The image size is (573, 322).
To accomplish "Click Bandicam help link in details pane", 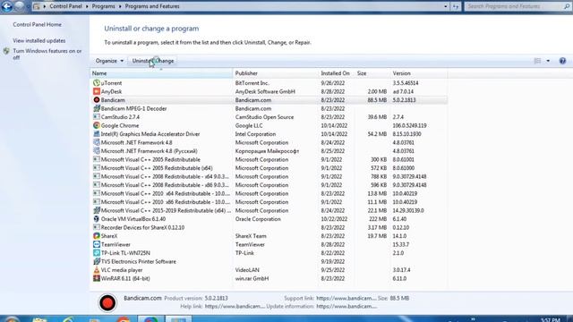I will coord(235,306).
